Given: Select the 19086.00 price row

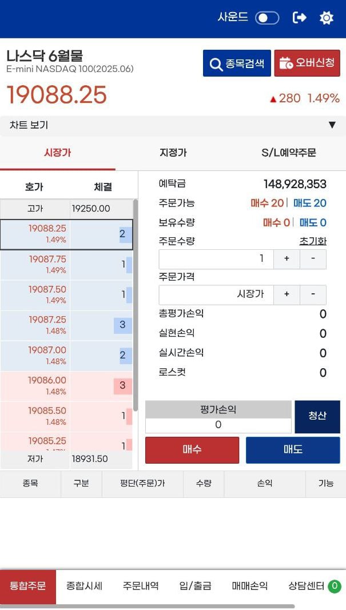Looking at the screenshot, I should (66, 386).
